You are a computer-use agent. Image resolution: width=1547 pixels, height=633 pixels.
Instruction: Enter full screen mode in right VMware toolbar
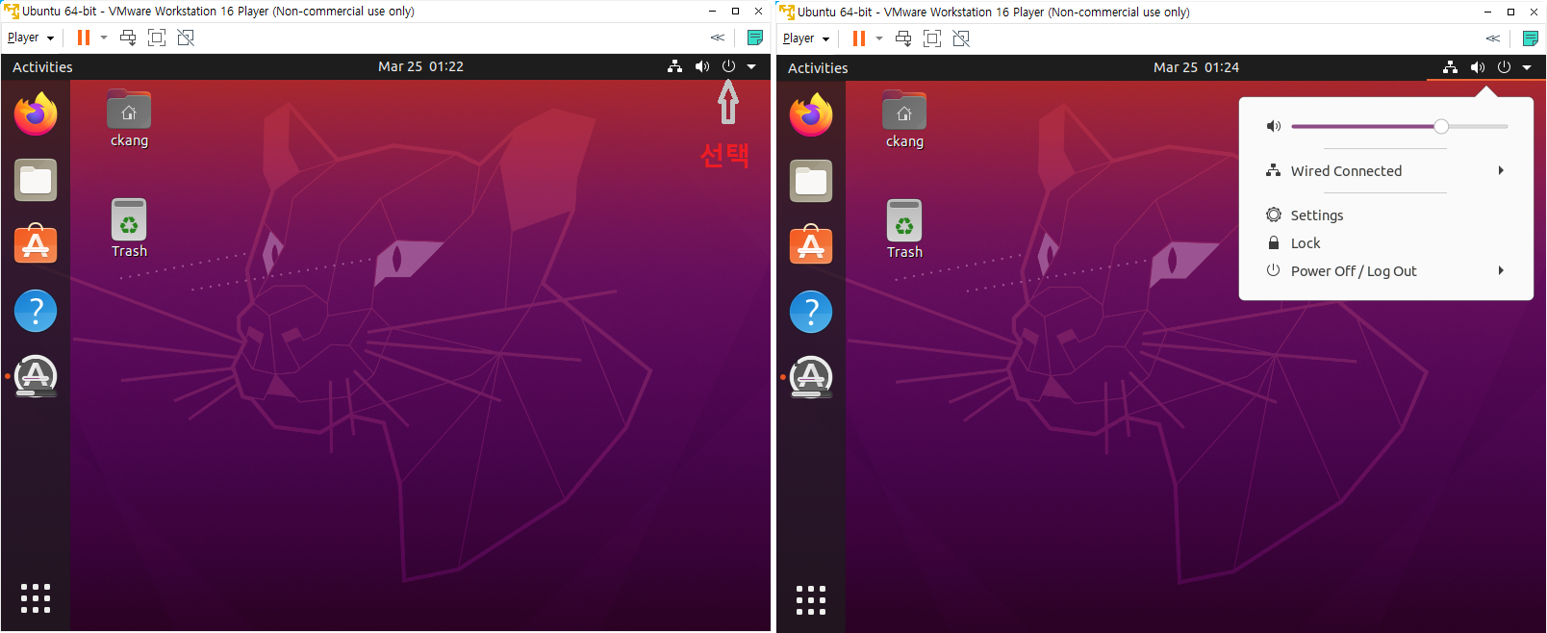point(932,38)
